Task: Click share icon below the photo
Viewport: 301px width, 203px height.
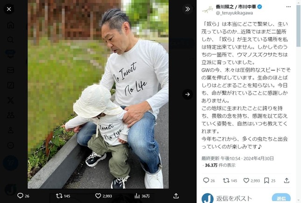Action: tap(176, 196)
